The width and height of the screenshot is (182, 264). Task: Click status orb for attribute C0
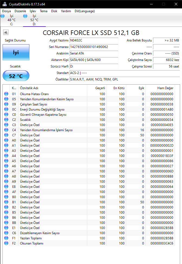coord(6,114)
